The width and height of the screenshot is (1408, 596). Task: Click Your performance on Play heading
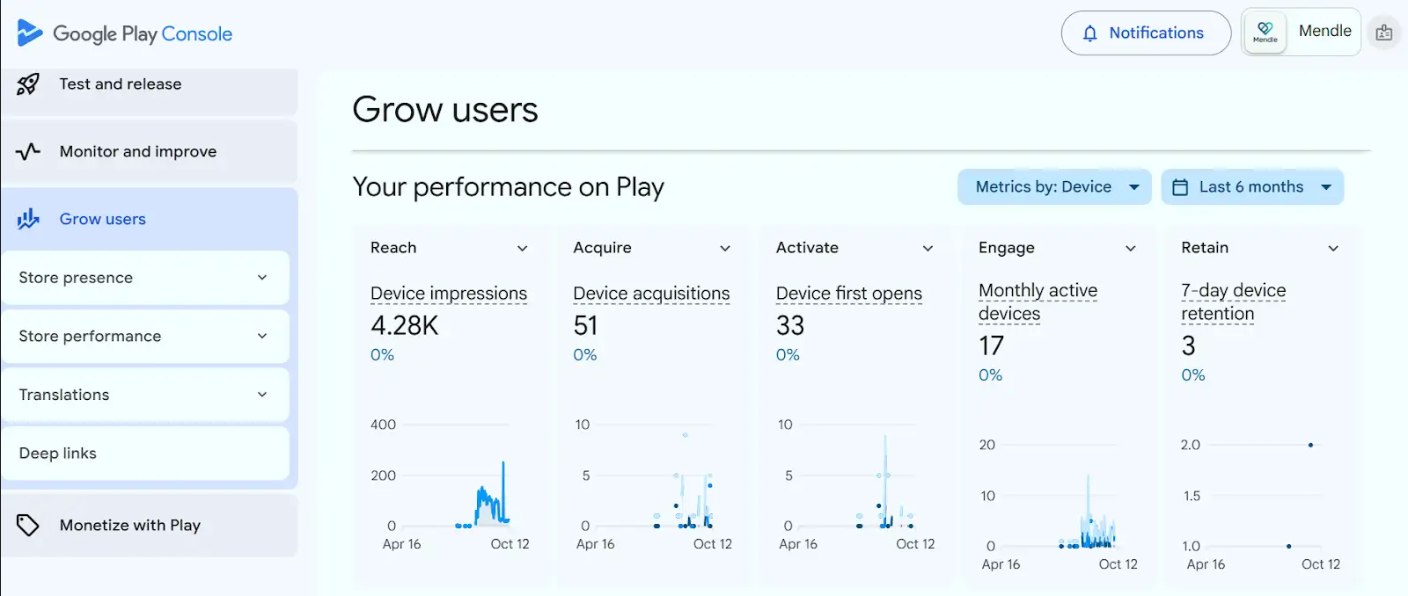(x=509, y=187)
